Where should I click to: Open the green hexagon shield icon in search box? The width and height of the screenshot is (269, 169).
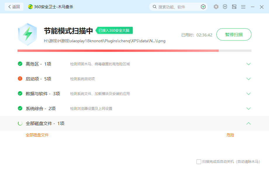point(203,7)
